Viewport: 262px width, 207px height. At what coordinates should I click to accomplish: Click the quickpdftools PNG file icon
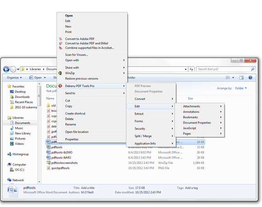48,168
